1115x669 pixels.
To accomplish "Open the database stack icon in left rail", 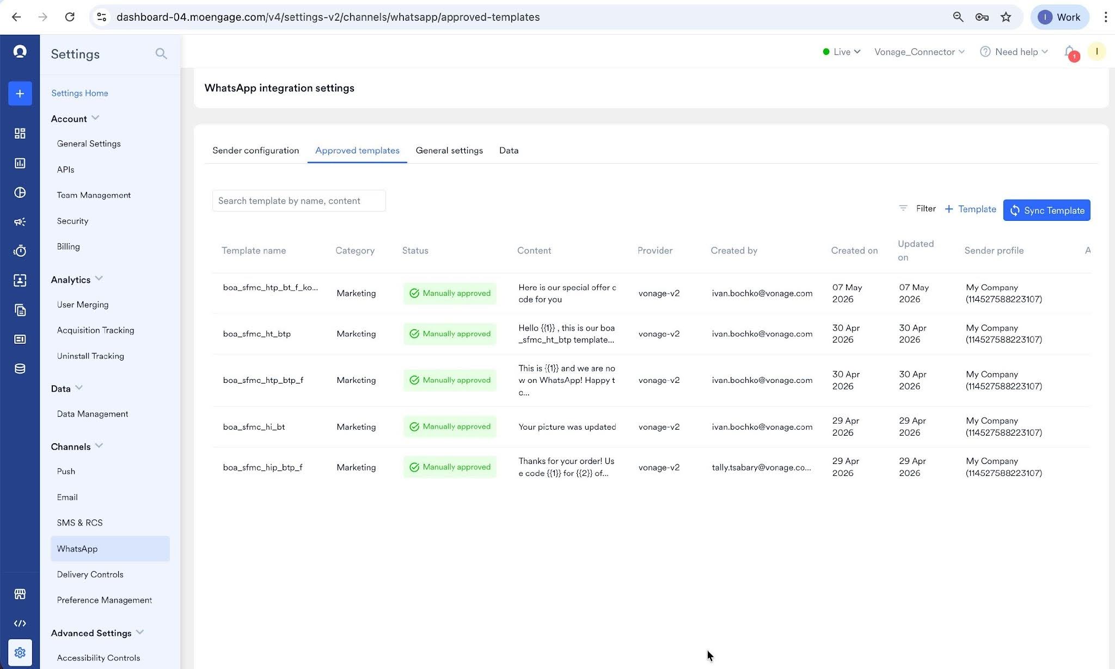I will (20, 369).
